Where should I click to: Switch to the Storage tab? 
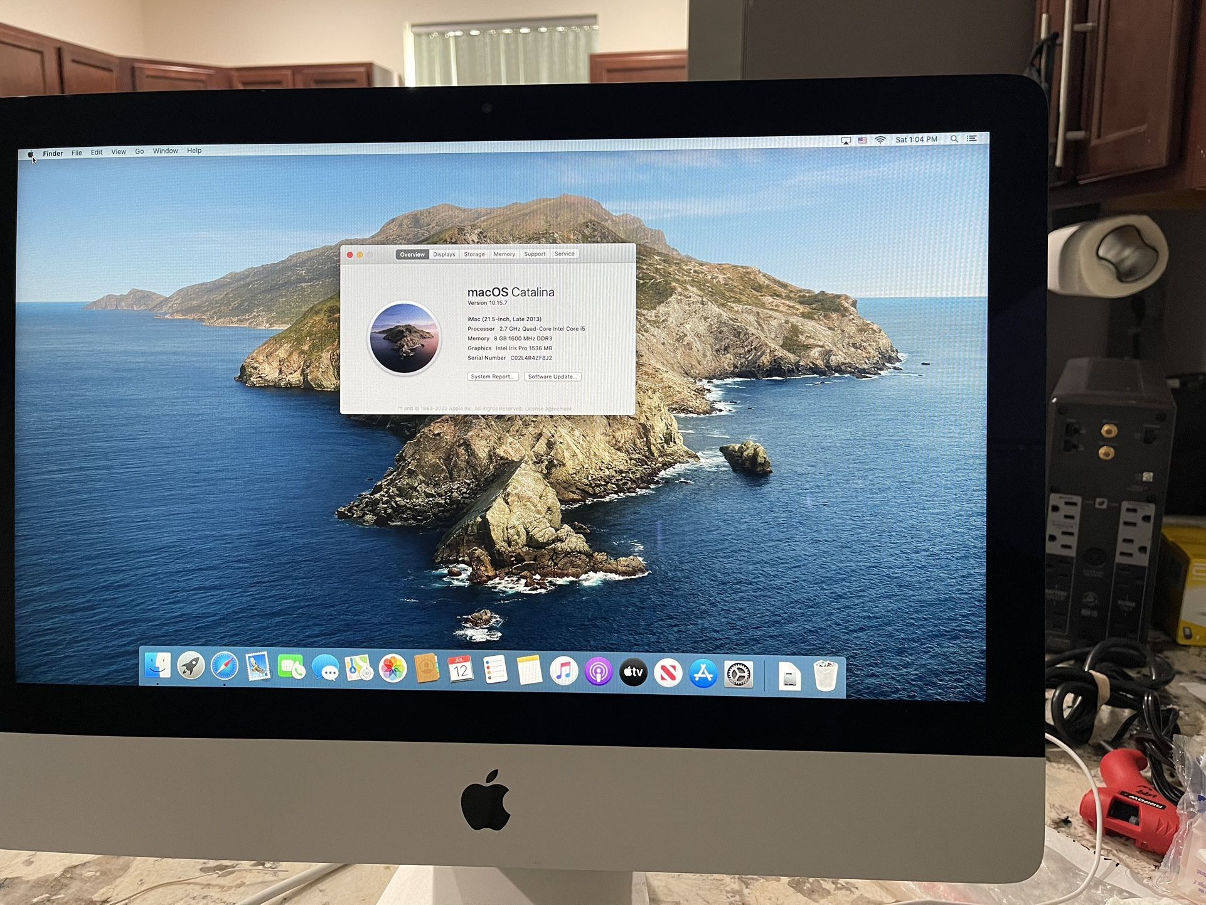point(474,254)
